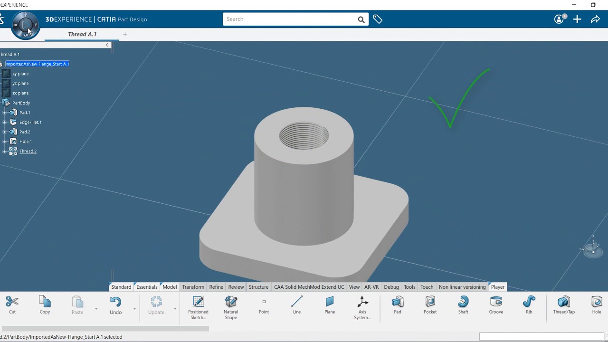
Task: Open the 3DEXPERIENCE compass
Action: pos(25,25)
